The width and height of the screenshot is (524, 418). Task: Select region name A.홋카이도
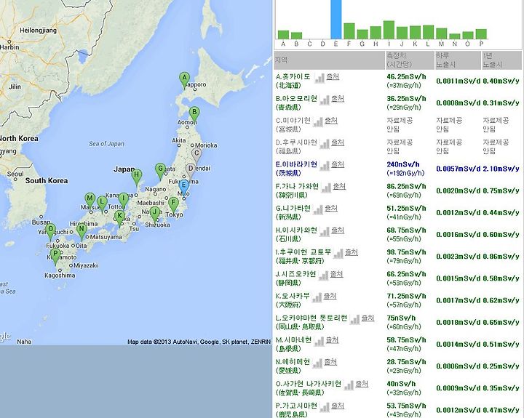[293, 77]
